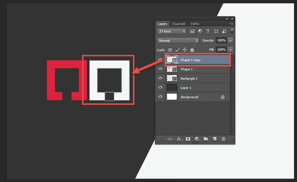The image size is (297, 182).
Task: Select the Background layer name
Action: [x=189, y=97]
